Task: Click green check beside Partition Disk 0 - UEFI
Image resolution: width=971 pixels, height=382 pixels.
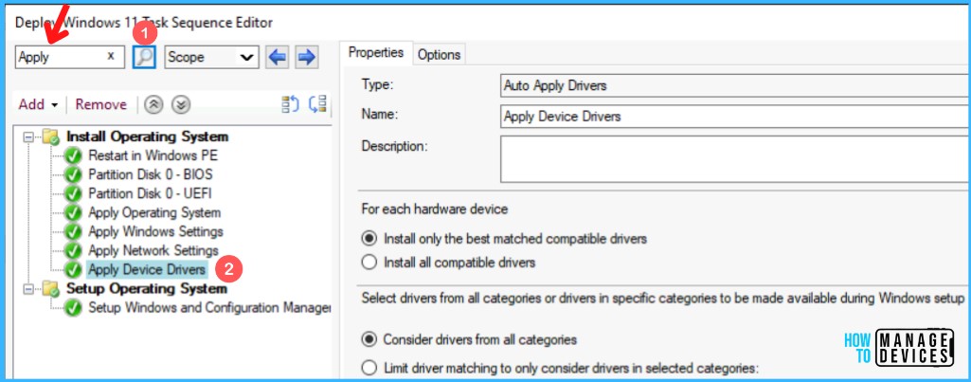Action: point(74,194)
